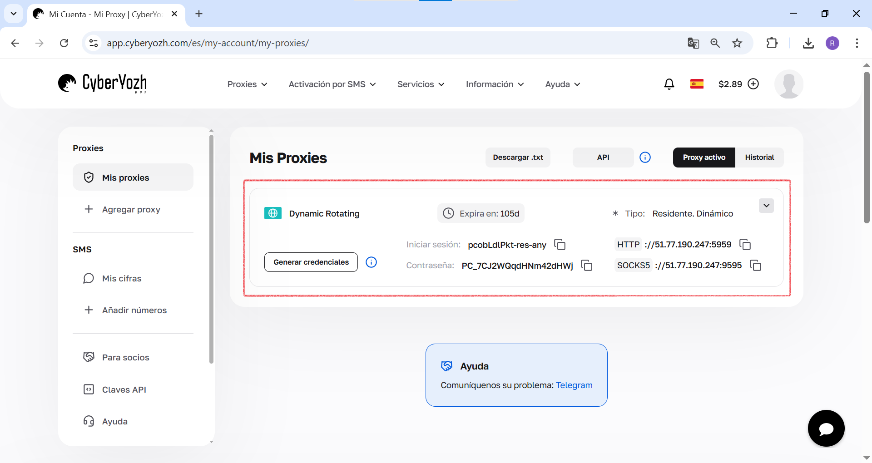Screen dimensions: 872x463
Task: Copy the SOCKS5 proxy address
Action: 755,266
